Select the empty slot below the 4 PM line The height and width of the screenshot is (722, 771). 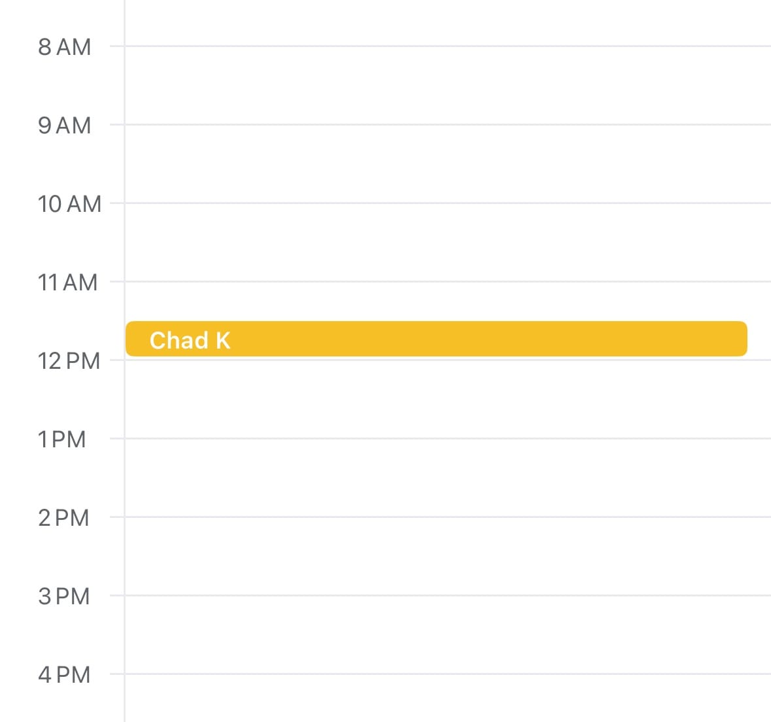[x=447, y=698]
